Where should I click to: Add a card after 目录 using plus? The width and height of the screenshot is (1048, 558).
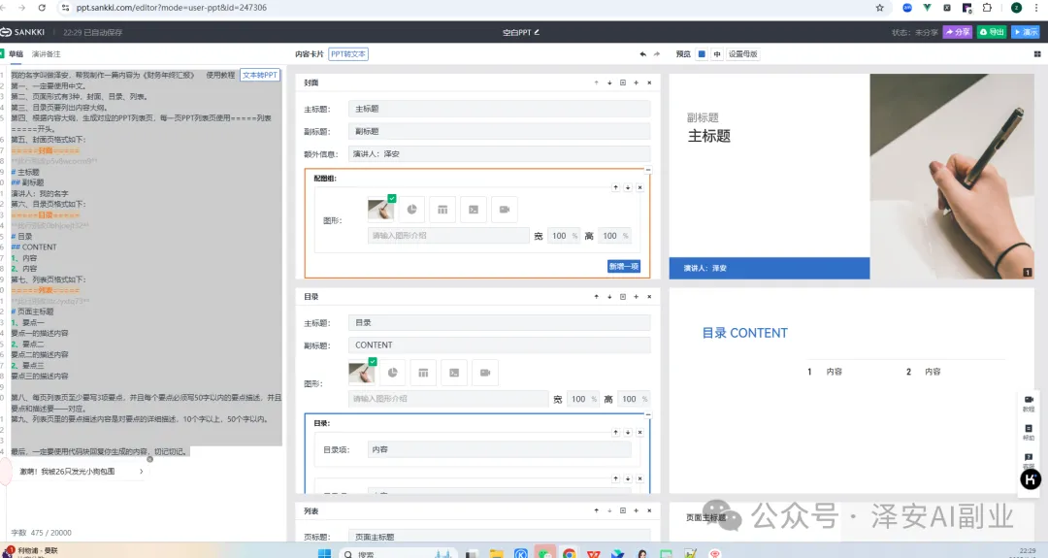(636, 297)
